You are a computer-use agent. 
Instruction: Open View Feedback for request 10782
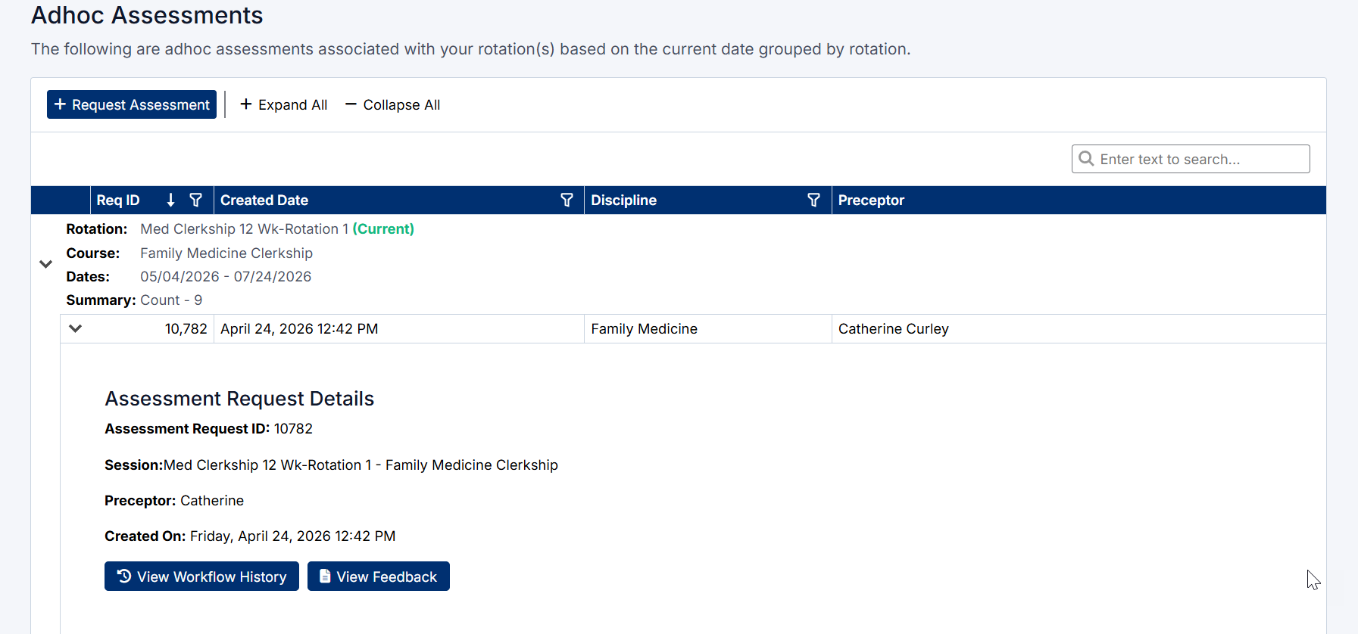pyautogui.click(x=379, y=577)
